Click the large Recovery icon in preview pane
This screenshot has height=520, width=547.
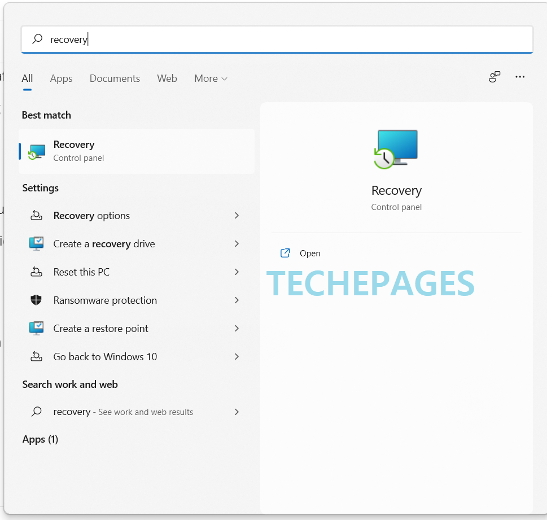point(396,150)
